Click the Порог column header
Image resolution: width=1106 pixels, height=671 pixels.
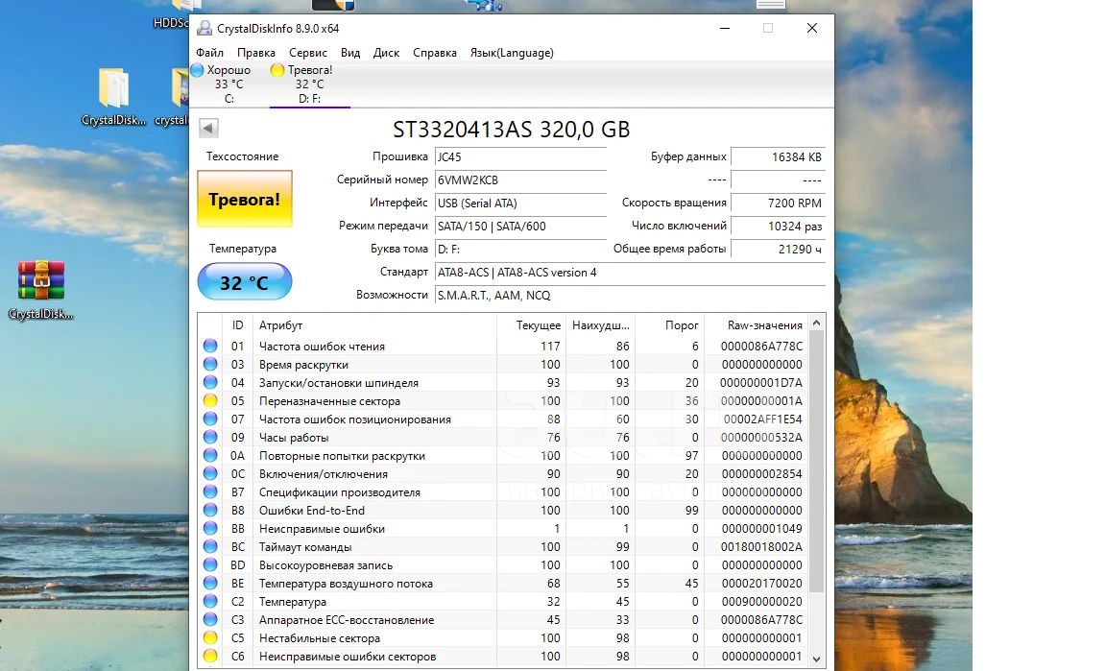point(669,325)
